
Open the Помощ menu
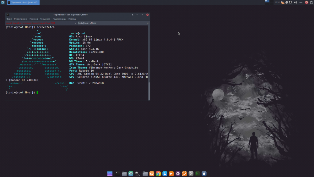[x=72, y=19]
